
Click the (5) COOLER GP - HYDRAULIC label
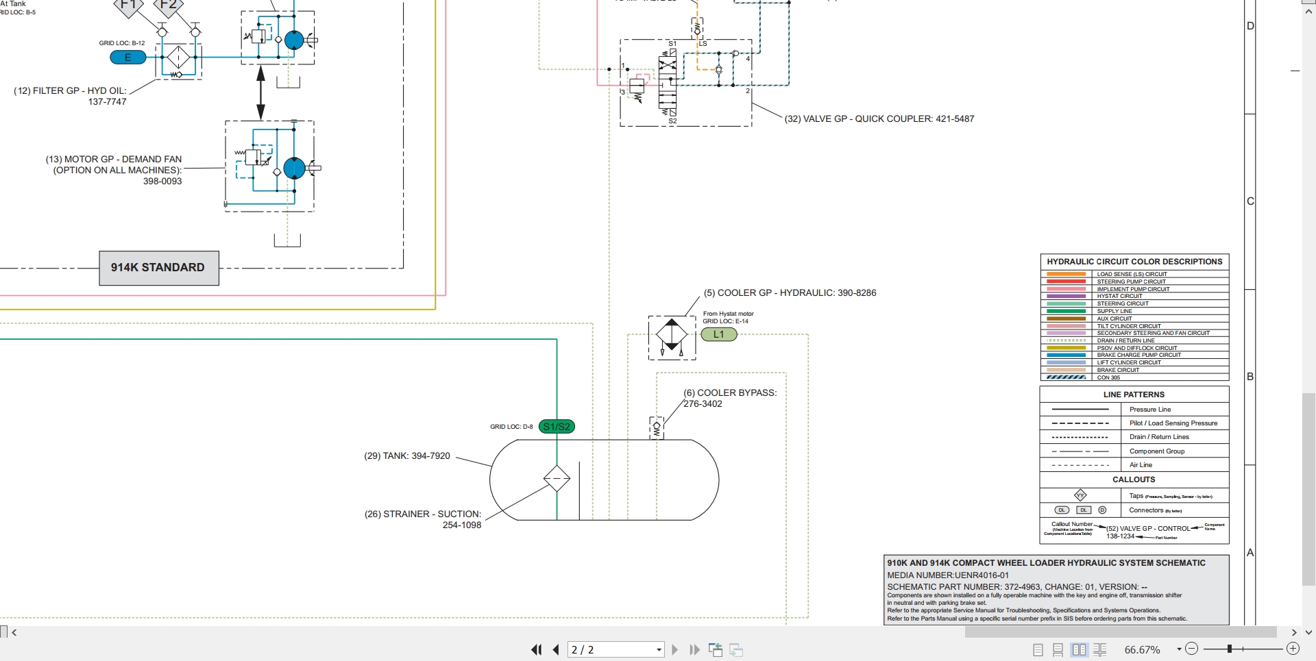[790, 292]
